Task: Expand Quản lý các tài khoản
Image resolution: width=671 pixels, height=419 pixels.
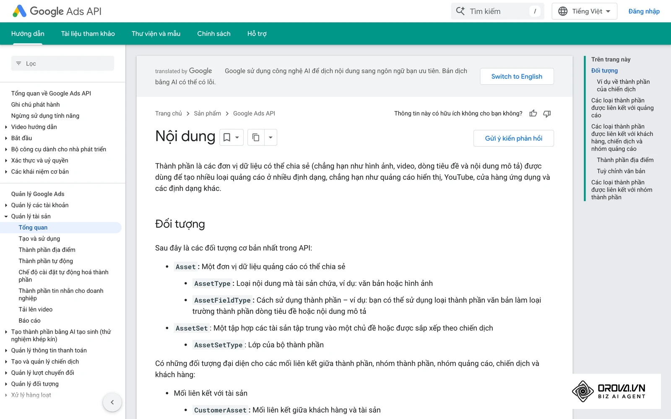Action: tap(6, 205)
